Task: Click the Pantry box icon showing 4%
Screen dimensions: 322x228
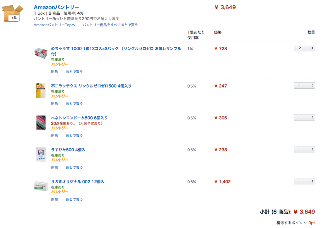Action: pos(12,13)
